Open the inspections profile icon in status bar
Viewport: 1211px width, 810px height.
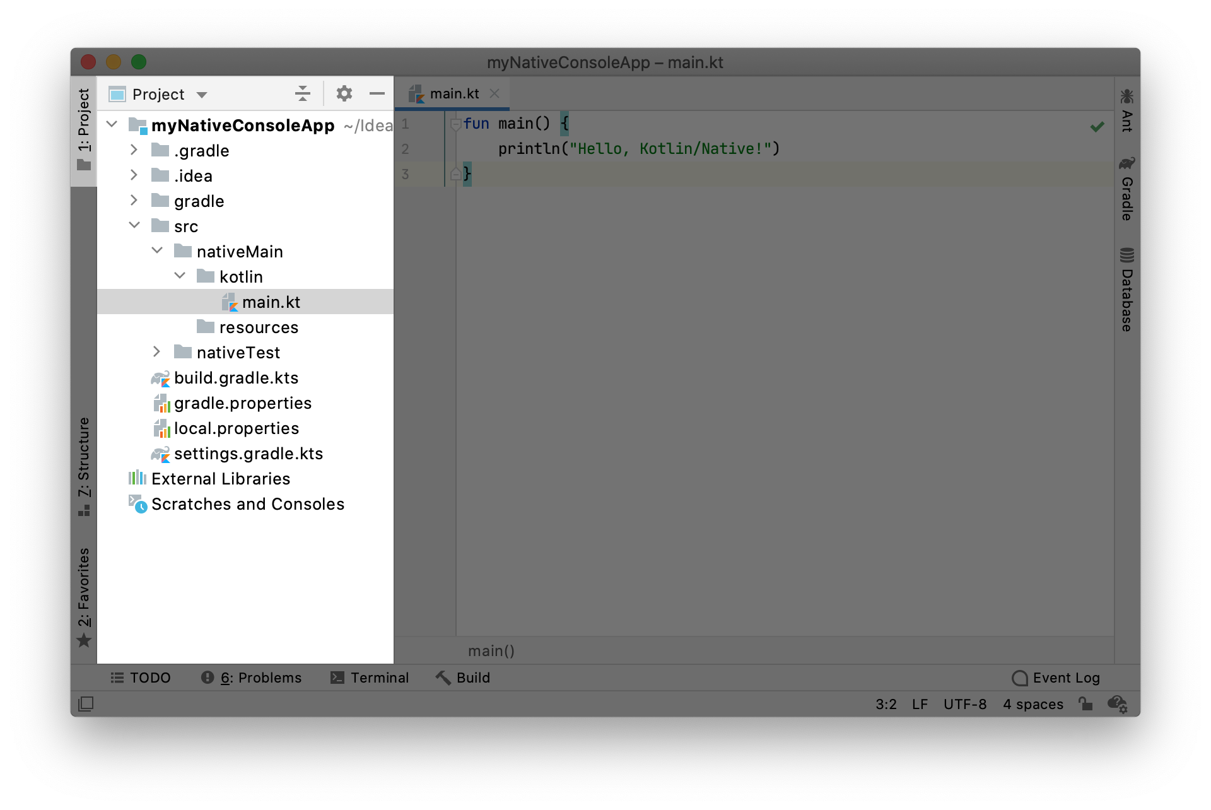(1118, 703)
